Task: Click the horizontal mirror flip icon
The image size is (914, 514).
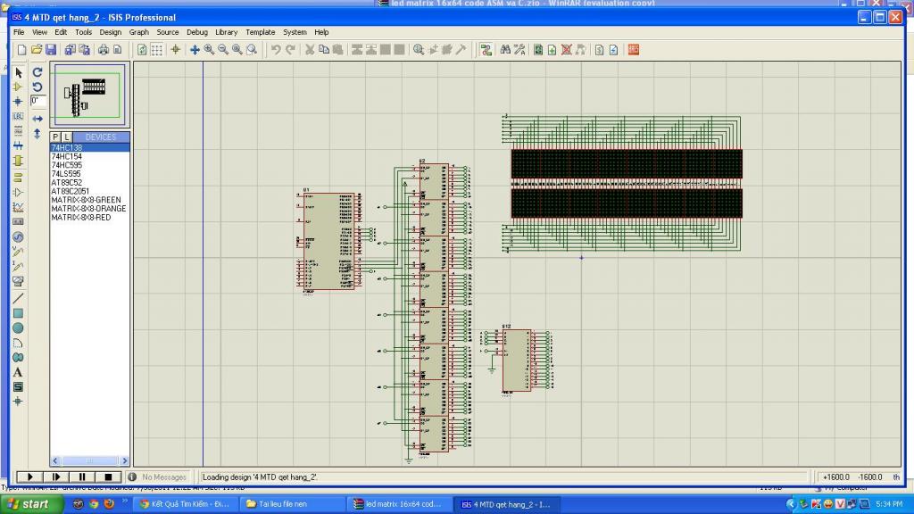Action: point(37,118)
